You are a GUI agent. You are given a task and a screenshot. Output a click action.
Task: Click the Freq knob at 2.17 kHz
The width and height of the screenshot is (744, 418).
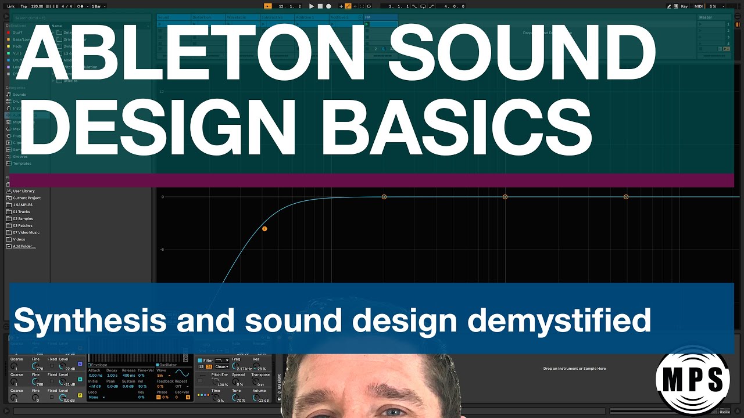(x=235, y=366)
